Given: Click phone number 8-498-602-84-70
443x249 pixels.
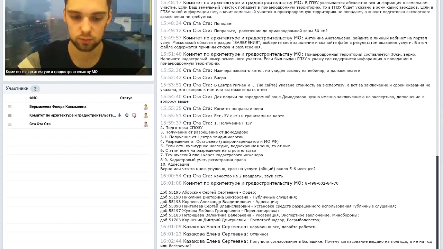Looking at the screenshot, I should 322,183.
